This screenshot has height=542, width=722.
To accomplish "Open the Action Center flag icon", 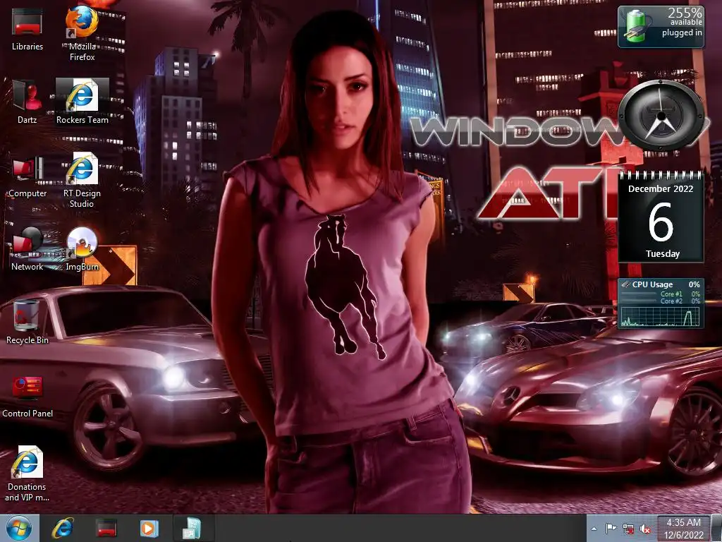I will click(611, 529).
